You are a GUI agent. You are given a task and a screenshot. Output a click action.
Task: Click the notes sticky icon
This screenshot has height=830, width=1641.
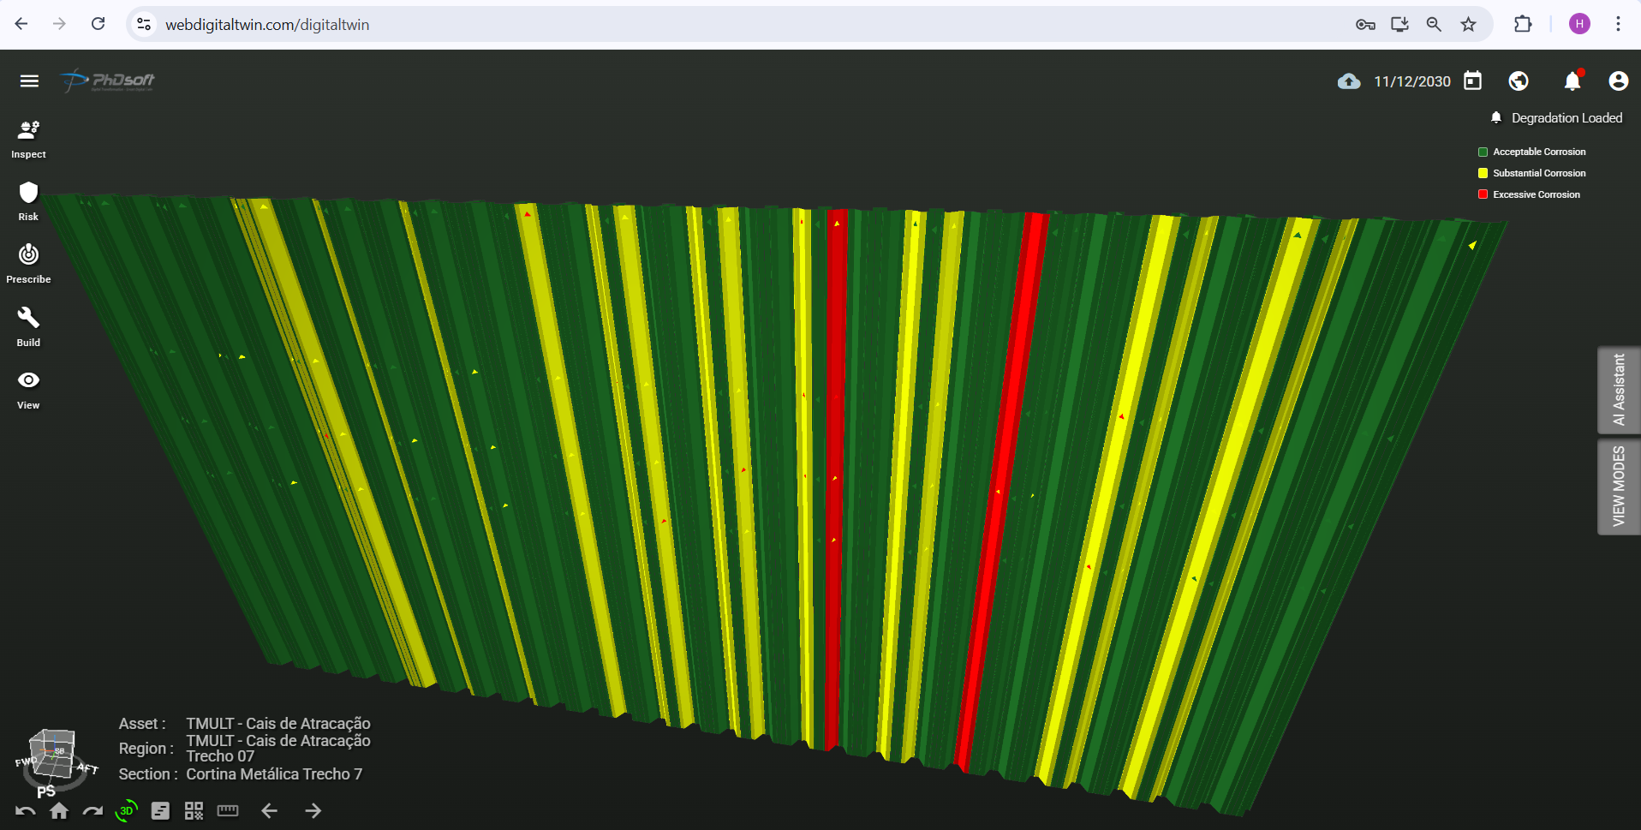(x=160, y=810)
